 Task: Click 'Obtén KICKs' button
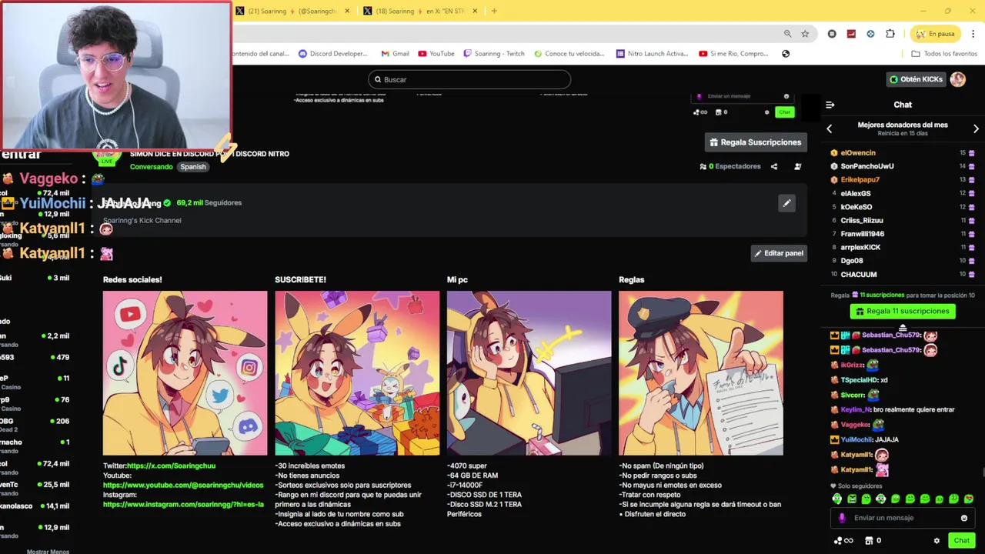point(915,79)
